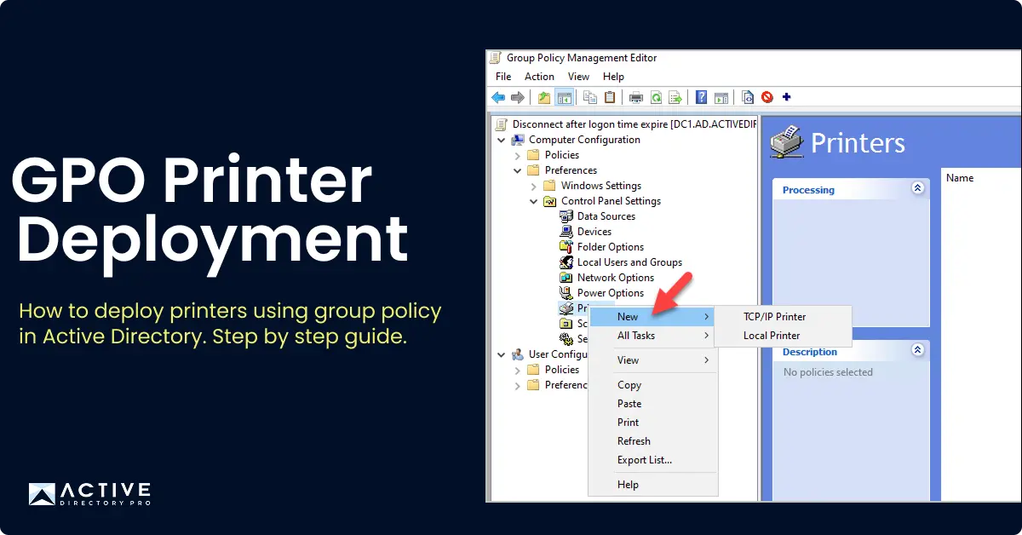Select All Tasks in context menu
1022x535 pixels.
pos(653,336)
